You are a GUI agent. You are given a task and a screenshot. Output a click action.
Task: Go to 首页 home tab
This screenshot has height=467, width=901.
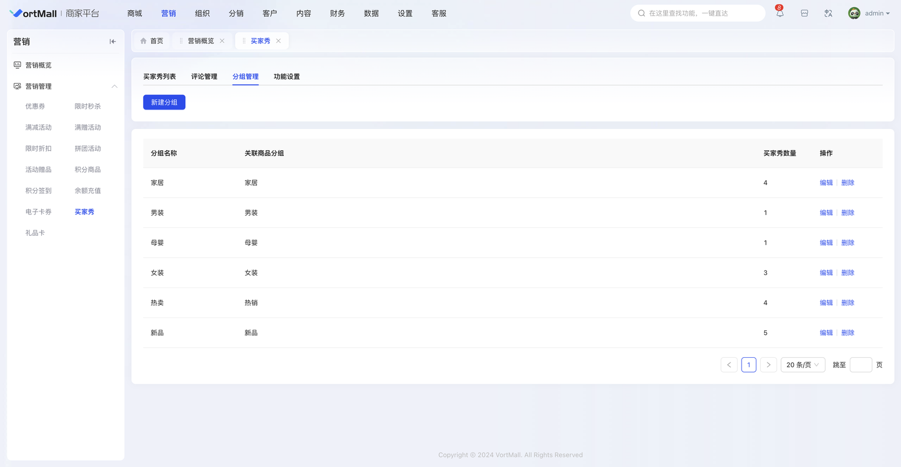[x=151, y=41]
